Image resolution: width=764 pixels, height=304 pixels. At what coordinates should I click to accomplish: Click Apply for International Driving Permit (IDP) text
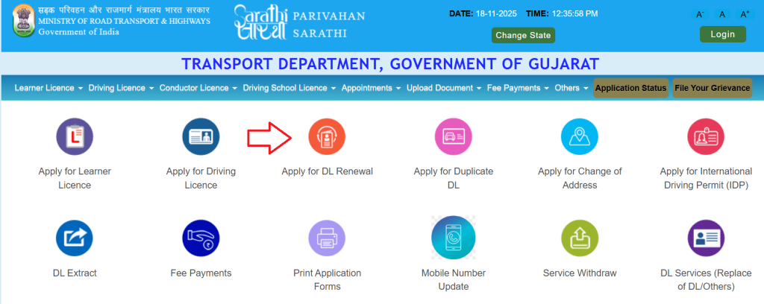(x=706, y=178)
